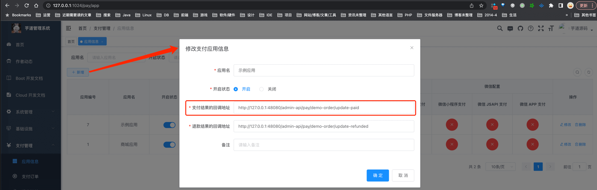Screen dimensions: 597x190
Task: Open the font size setting icon
Action: pyautogui.click(x=551, y=29)
